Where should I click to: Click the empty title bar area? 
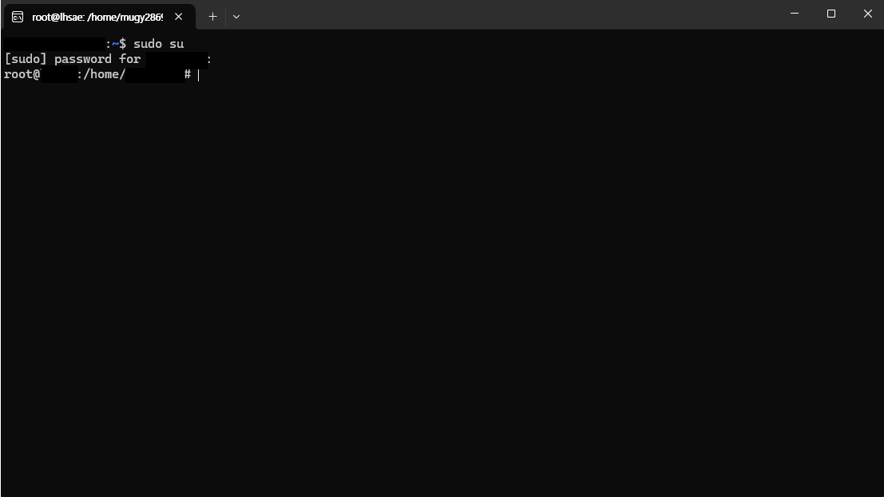point(507,14)
